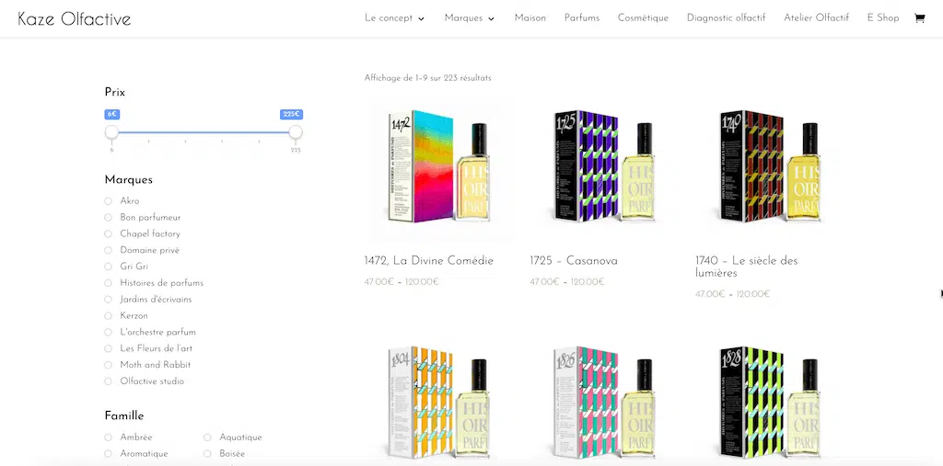Open the 1472 La Divine Comédie image
Image resolution: width=943 pixels, height=466 pixels.
click(x=438, y=166)
